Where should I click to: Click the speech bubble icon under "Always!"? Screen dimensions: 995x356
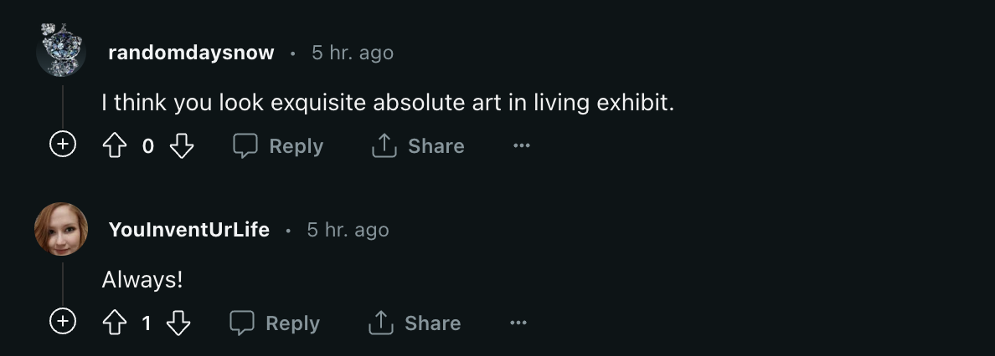pos(241,323)
